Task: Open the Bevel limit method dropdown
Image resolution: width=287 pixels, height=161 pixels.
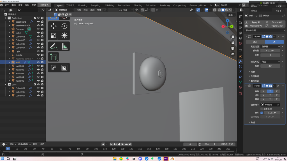Action: coord(270,61)
